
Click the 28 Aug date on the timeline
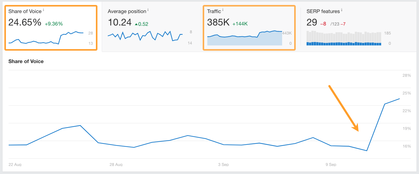tap(116, 164)
